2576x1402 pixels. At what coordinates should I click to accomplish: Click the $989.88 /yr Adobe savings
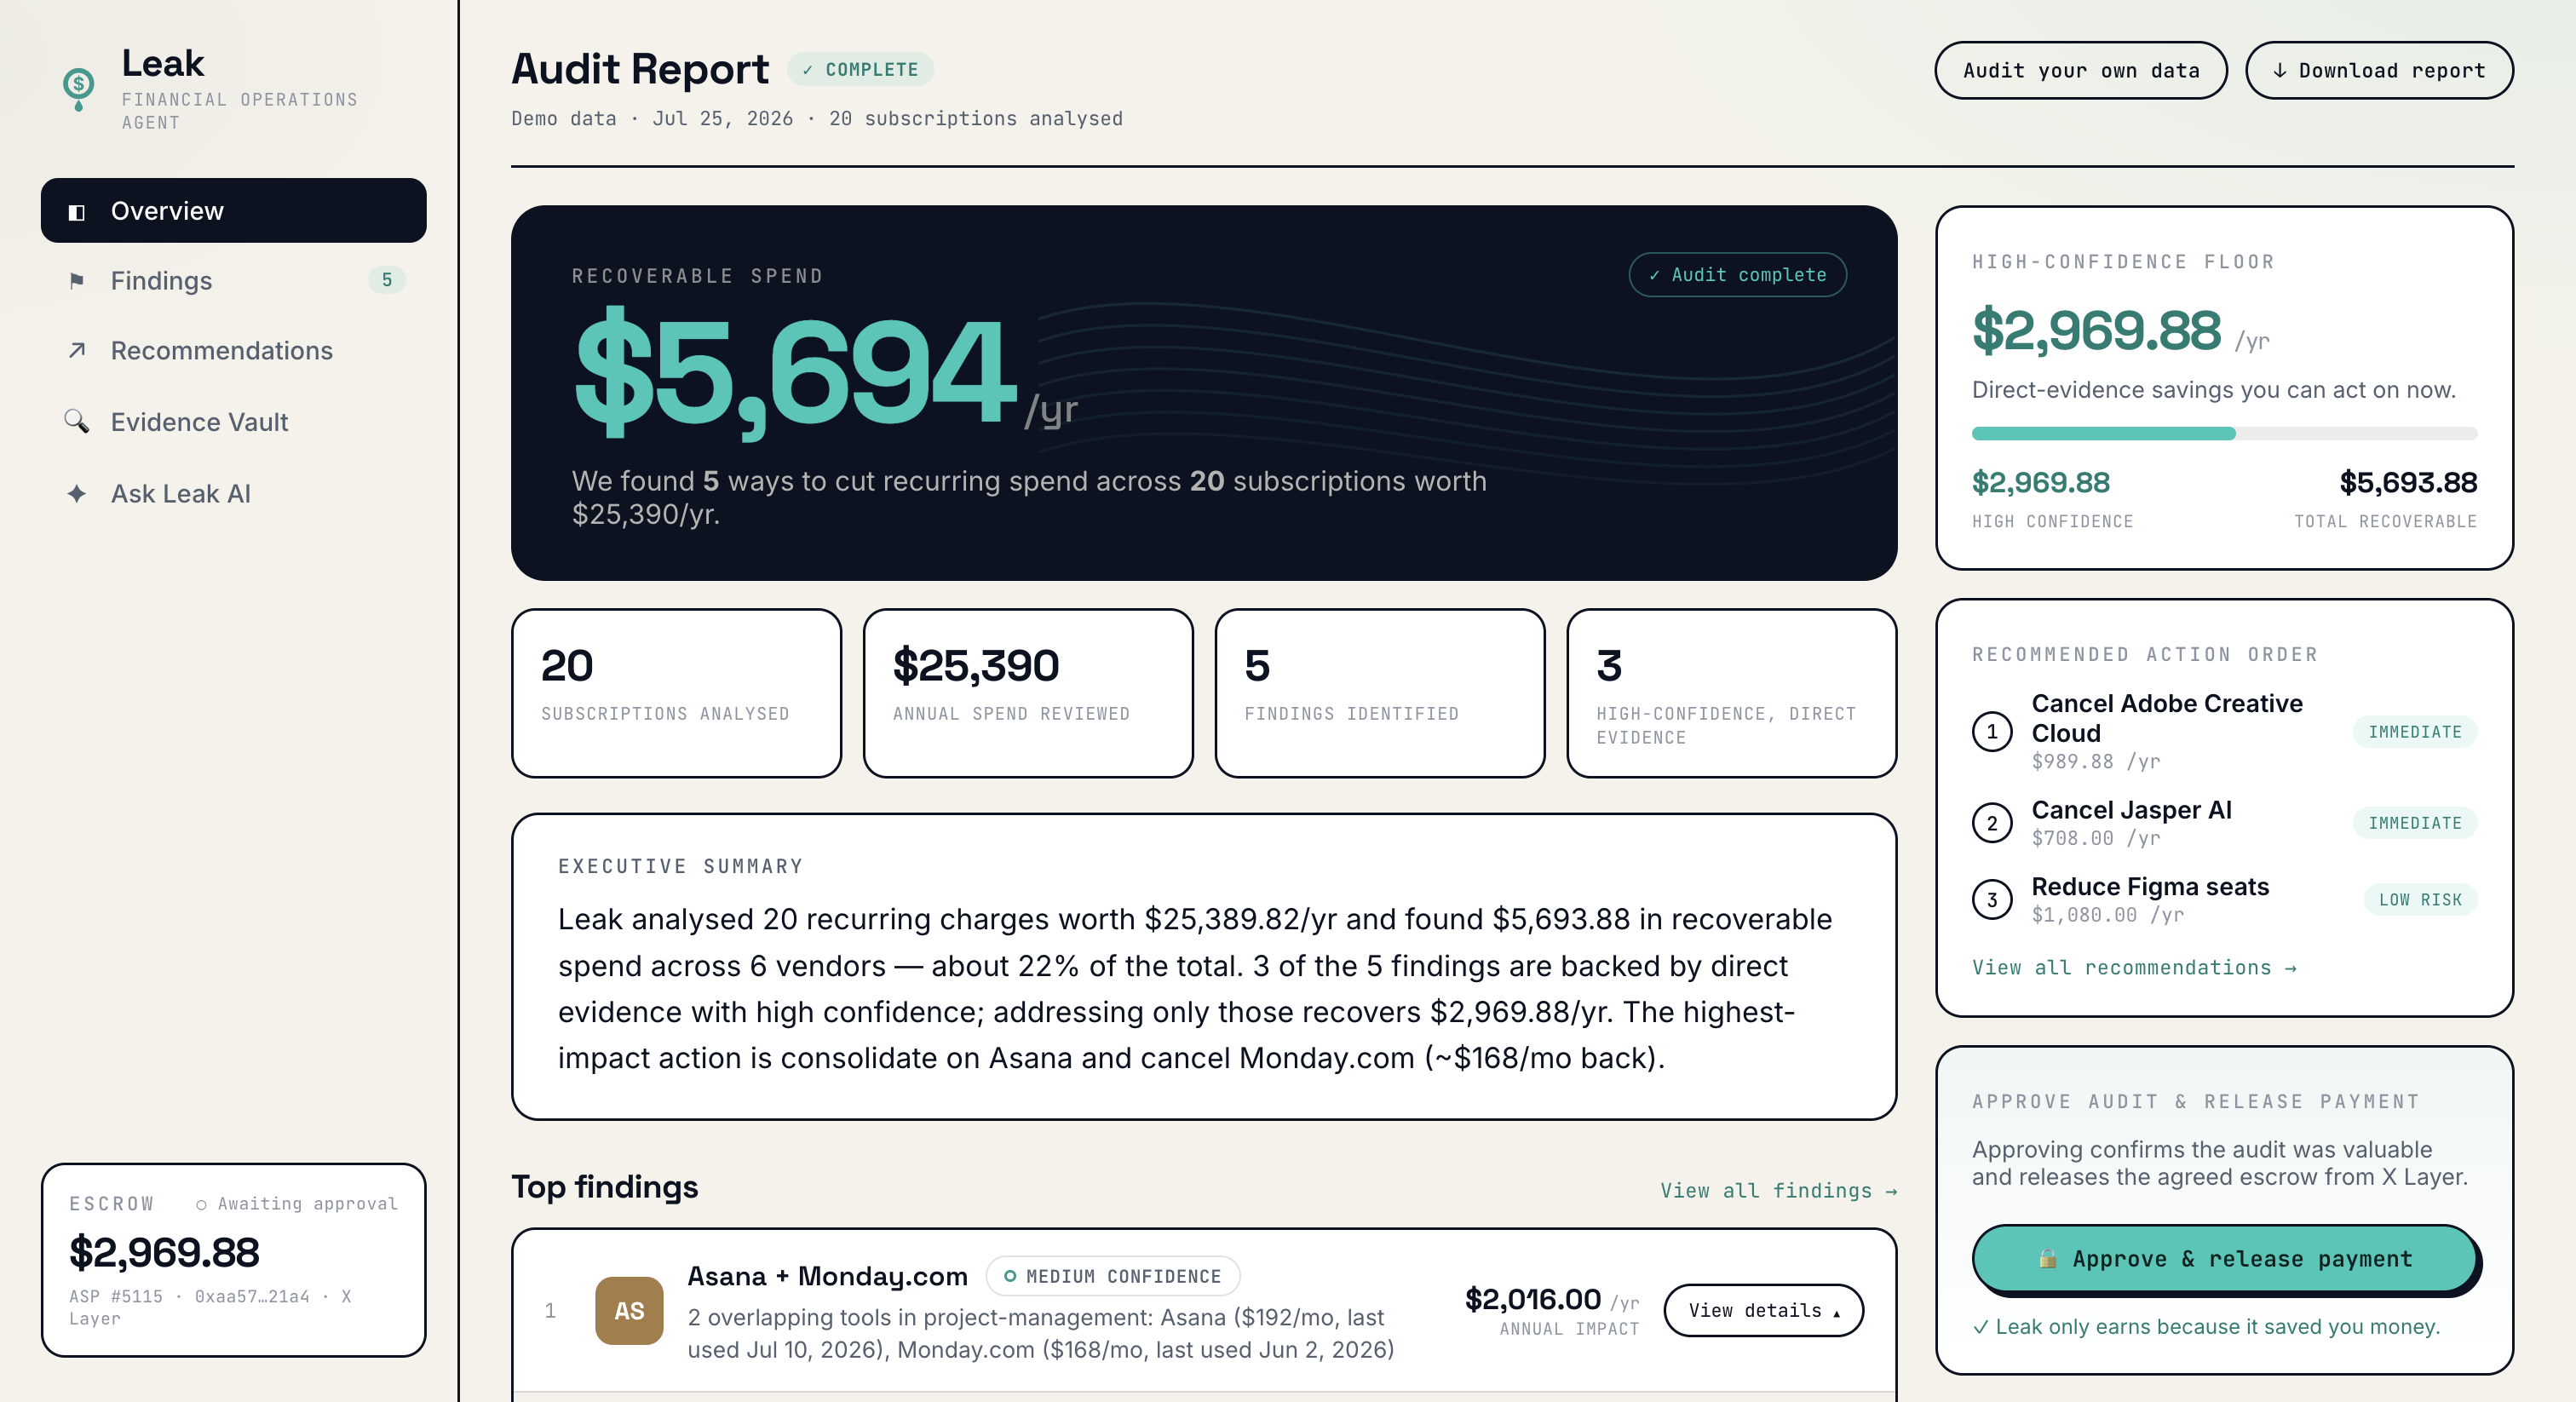point(2096,761)
